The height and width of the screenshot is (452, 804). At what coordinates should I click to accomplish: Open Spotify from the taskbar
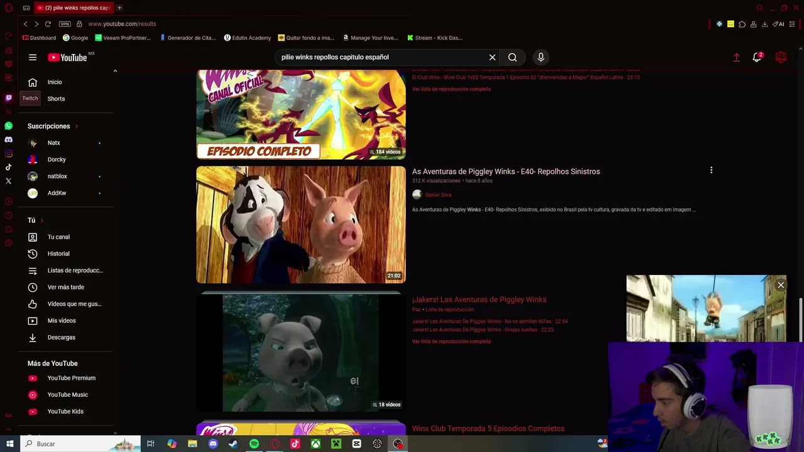[x=254, y=444]
